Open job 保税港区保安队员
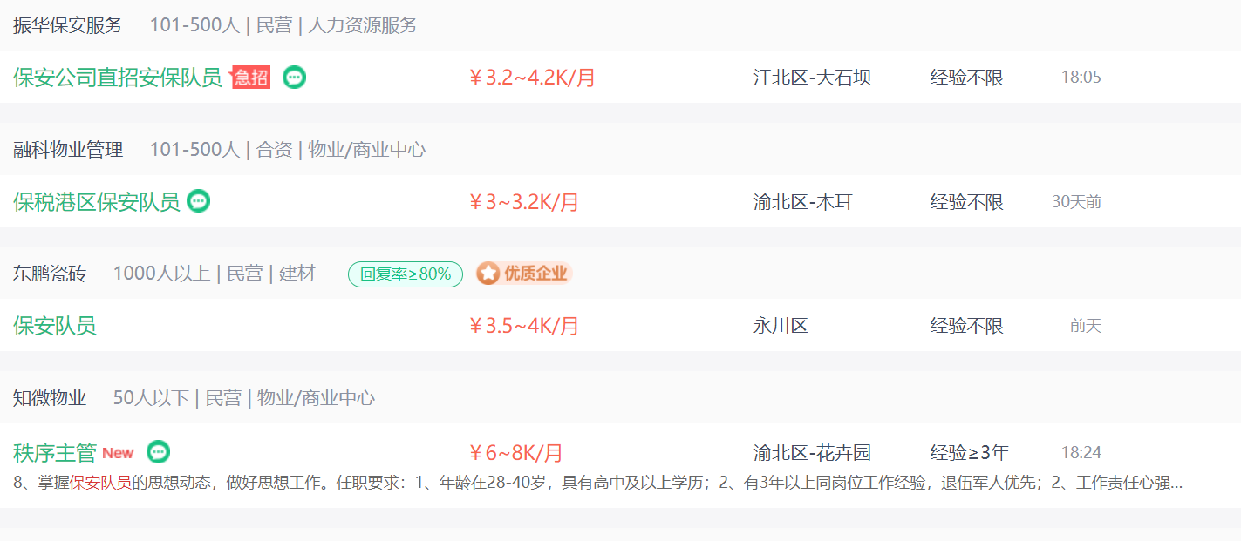The width and height of the screenshot is (1241, 541). (x=97, y=202)
